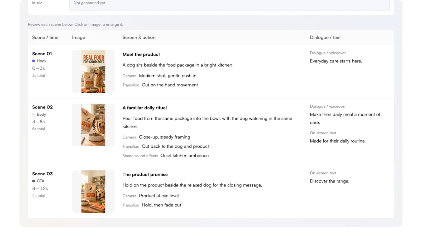
Task: Click the '0—3s' time range
Action: point(39,68)
